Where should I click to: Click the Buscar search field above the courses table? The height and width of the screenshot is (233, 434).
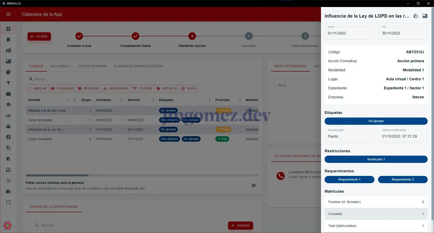(61, 79)
